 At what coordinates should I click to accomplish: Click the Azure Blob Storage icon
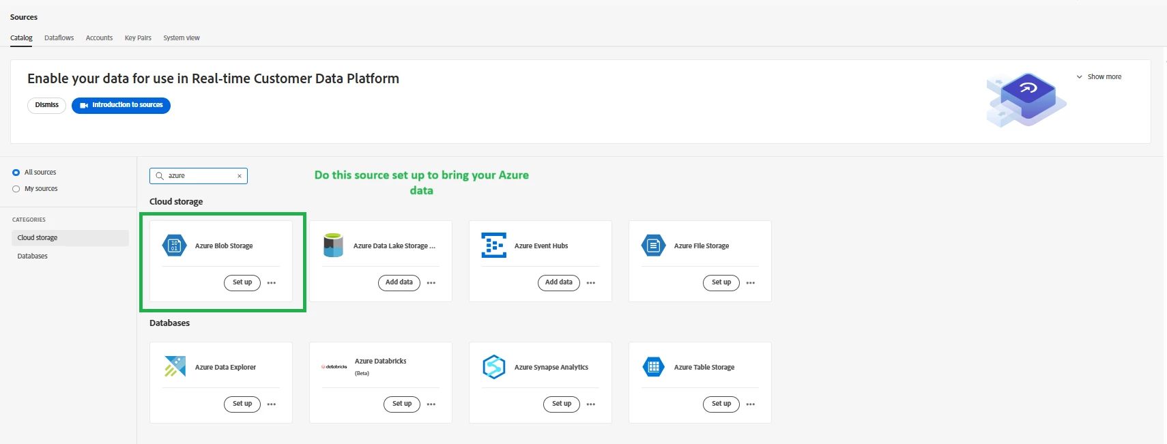tap(175, 246)
